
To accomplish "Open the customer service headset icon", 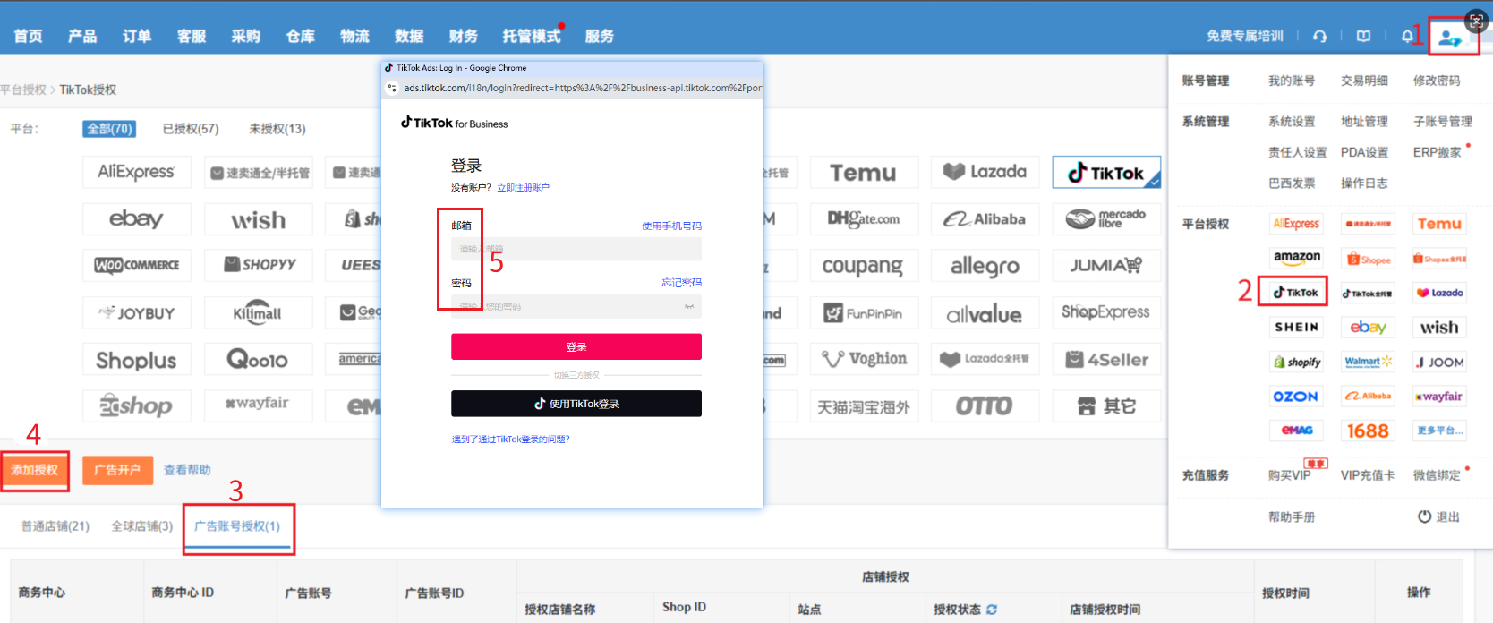I will point(1319,36).
